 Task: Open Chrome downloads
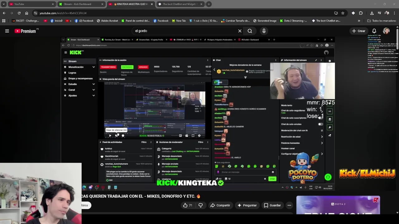click(x=372, y=13)
